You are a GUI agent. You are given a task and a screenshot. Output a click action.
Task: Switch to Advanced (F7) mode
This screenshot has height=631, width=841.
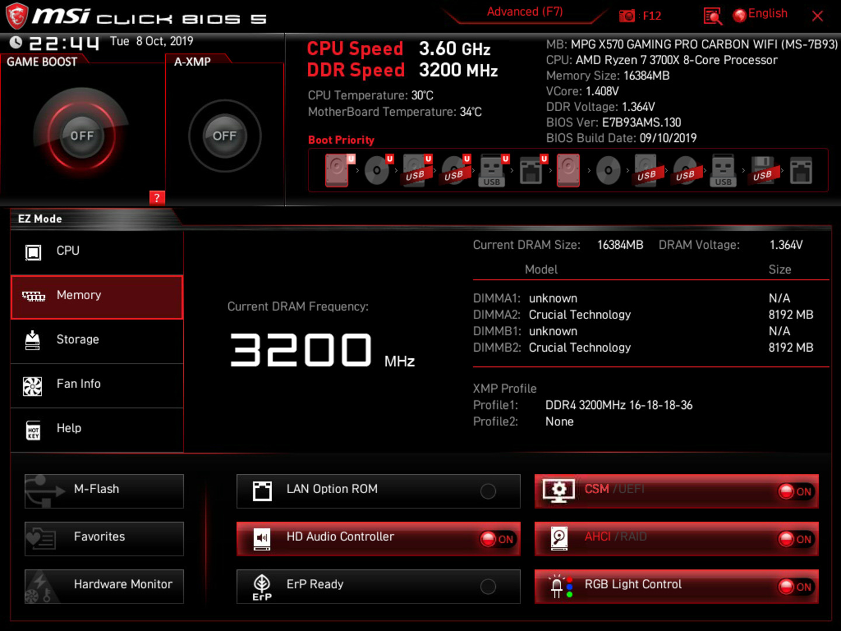point(524,12)
